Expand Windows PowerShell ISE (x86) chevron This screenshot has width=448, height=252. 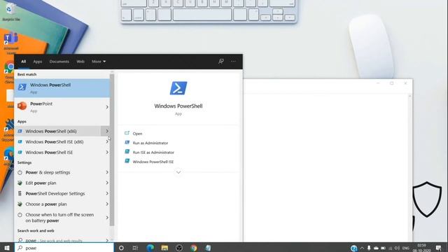point(107,141)
